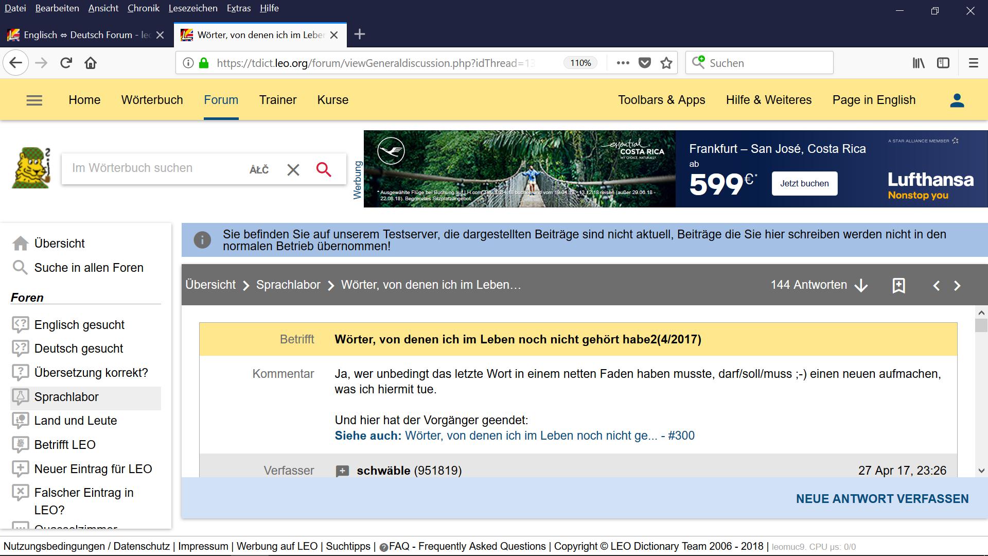Screen dimensions: 988x556
Task: Go back with the browser back arrow
Action: [15, 63]
